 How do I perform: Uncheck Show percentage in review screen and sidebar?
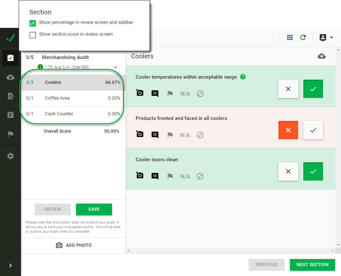click(x=33, y=23)
